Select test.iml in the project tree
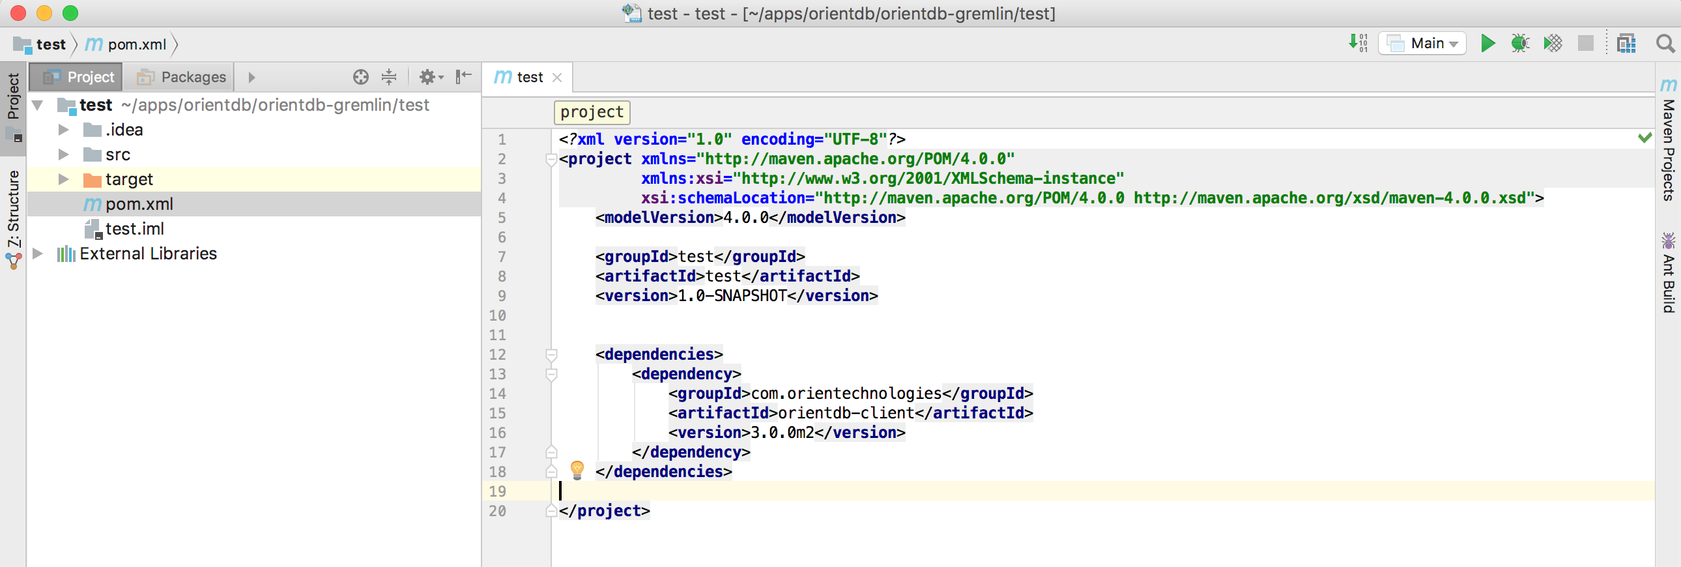The height and width of the screenshot is (567, 1681). (134, 229)
